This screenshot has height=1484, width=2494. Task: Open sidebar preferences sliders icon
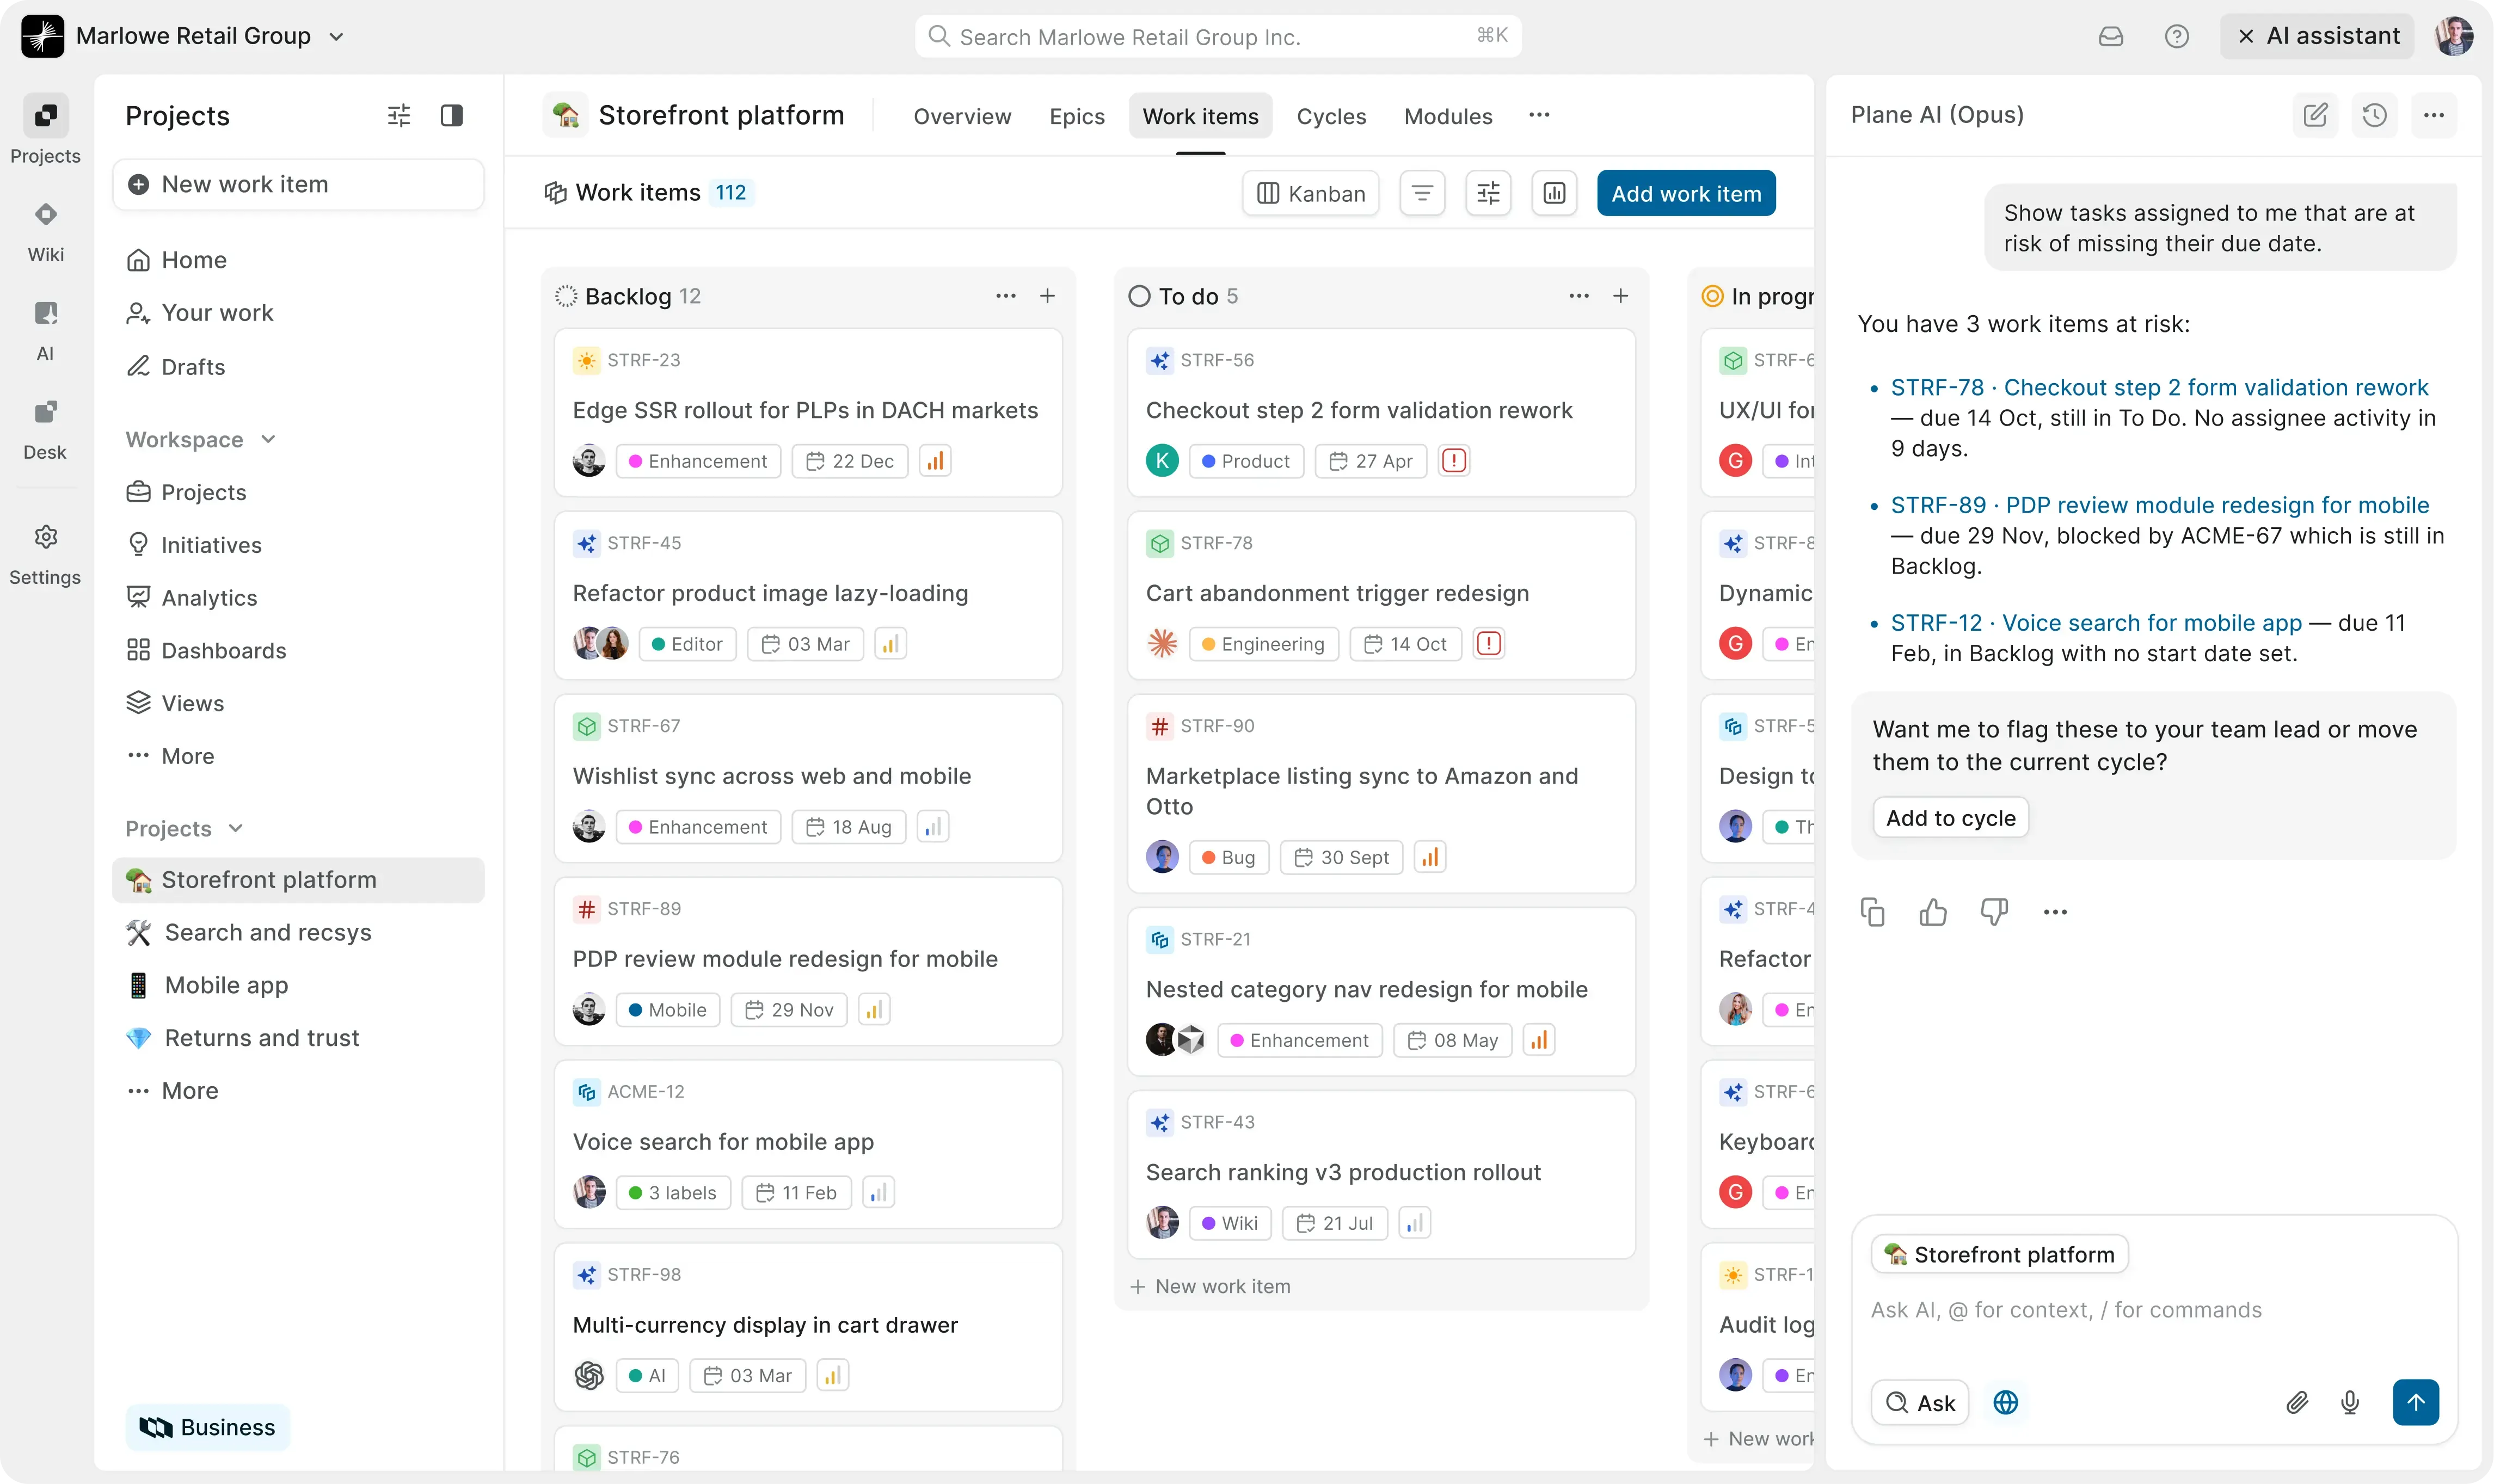pyautogui.click(x=399, y=116)
